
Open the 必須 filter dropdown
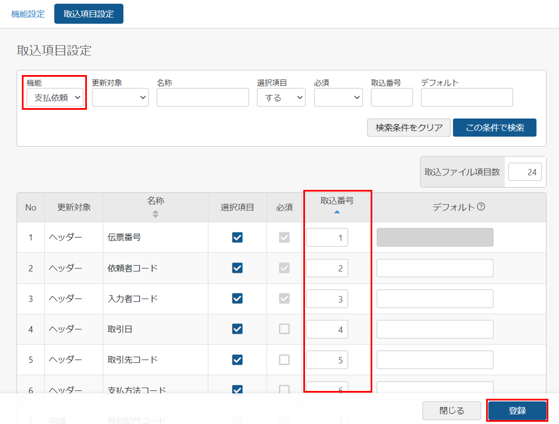[338, 97]
